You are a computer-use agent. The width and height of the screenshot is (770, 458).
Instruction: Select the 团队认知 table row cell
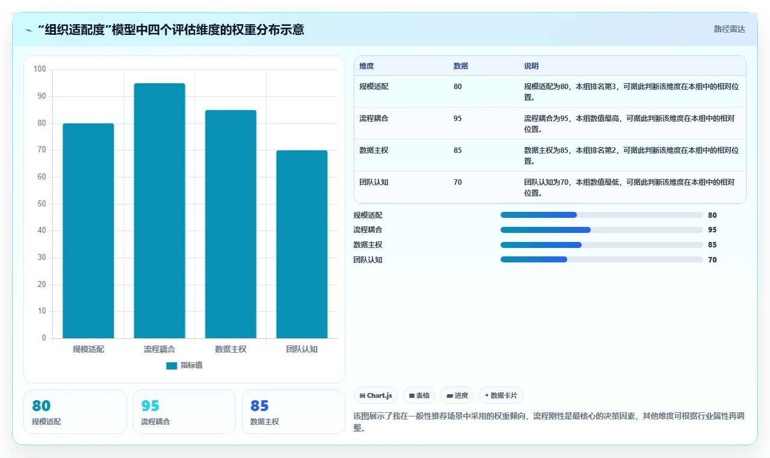[x=374, y=182]
